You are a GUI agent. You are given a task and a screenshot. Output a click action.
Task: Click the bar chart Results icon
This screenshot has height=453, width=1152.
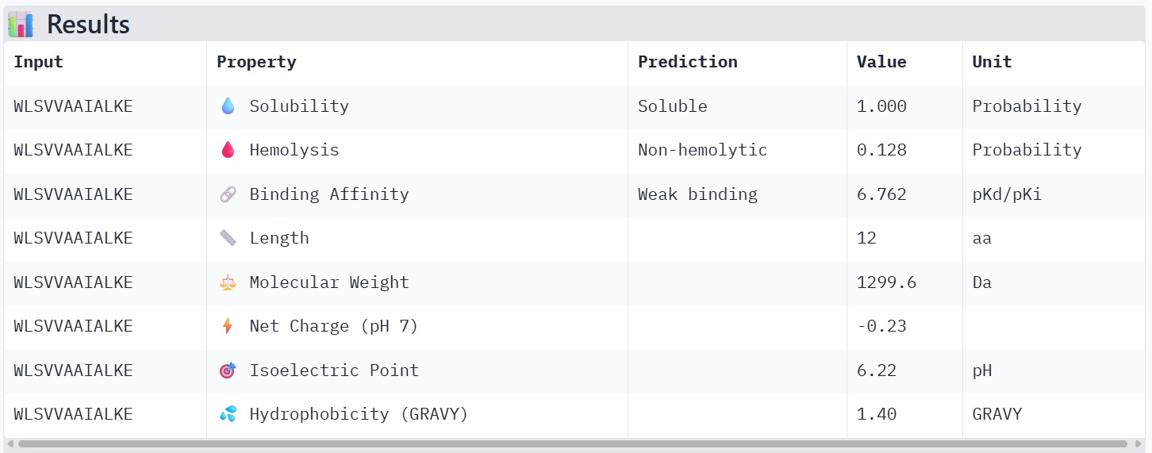coord(21,25)
